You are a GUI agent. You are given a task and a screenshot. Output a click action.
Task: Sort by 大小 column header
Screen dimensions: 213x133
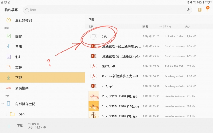[x=188, y=27]
